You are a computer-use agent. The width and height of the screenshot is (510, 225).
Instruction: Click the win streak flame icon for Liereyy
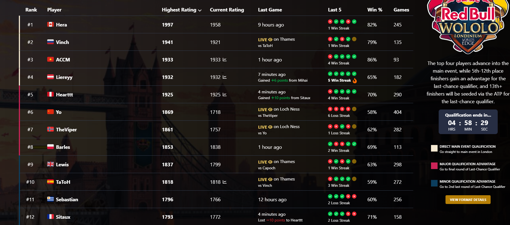pyautogui.click(x=355, y=81)
